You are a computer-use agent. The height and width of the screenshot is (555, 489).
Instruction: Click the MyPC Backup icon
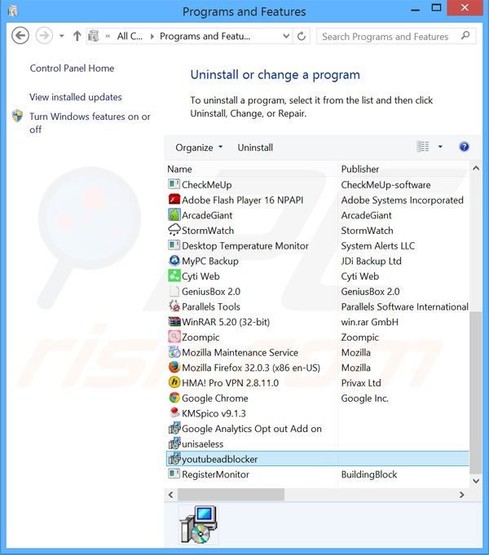[x=174, y=261]
